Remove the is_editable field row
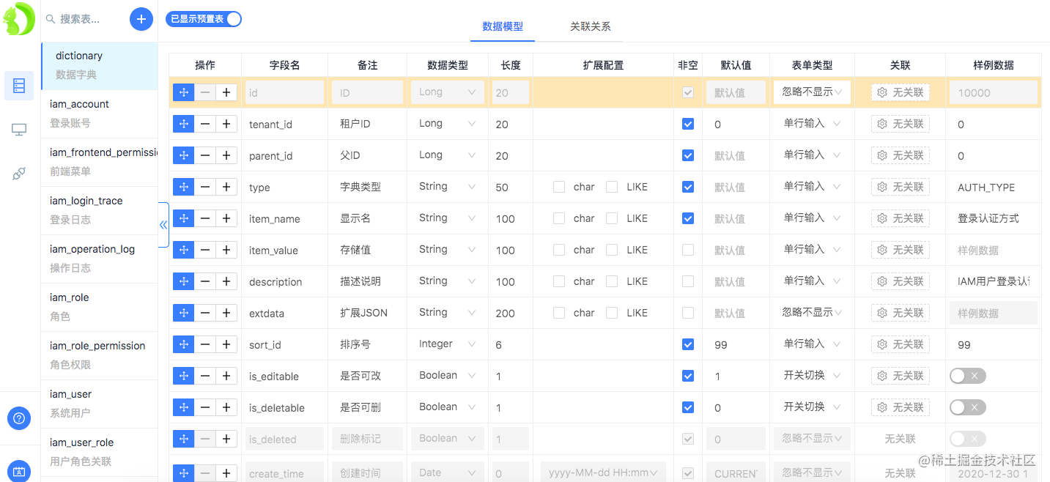 coord(205,376)
